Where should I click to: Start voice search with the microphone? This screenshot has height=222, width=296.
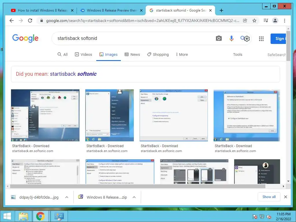coord(232,38)
